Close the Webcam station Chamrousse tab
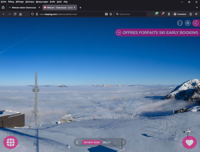Screen dimensions: 200x152 [39, 7]
